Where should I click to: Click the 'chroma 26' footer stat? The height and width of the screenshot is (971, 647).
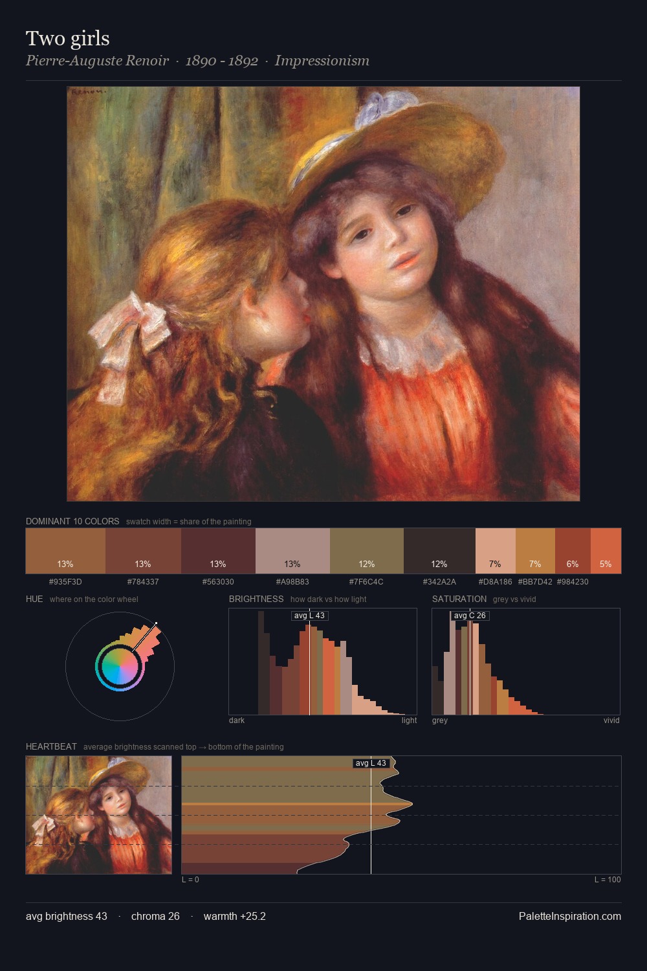point(155,916)
